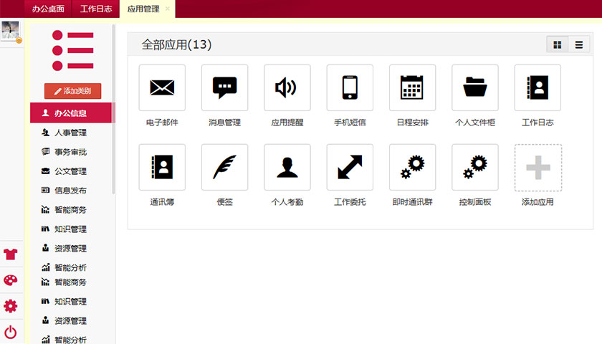
Task: Open the 手机短信 phone icon
Action: [x=350, y=87]
